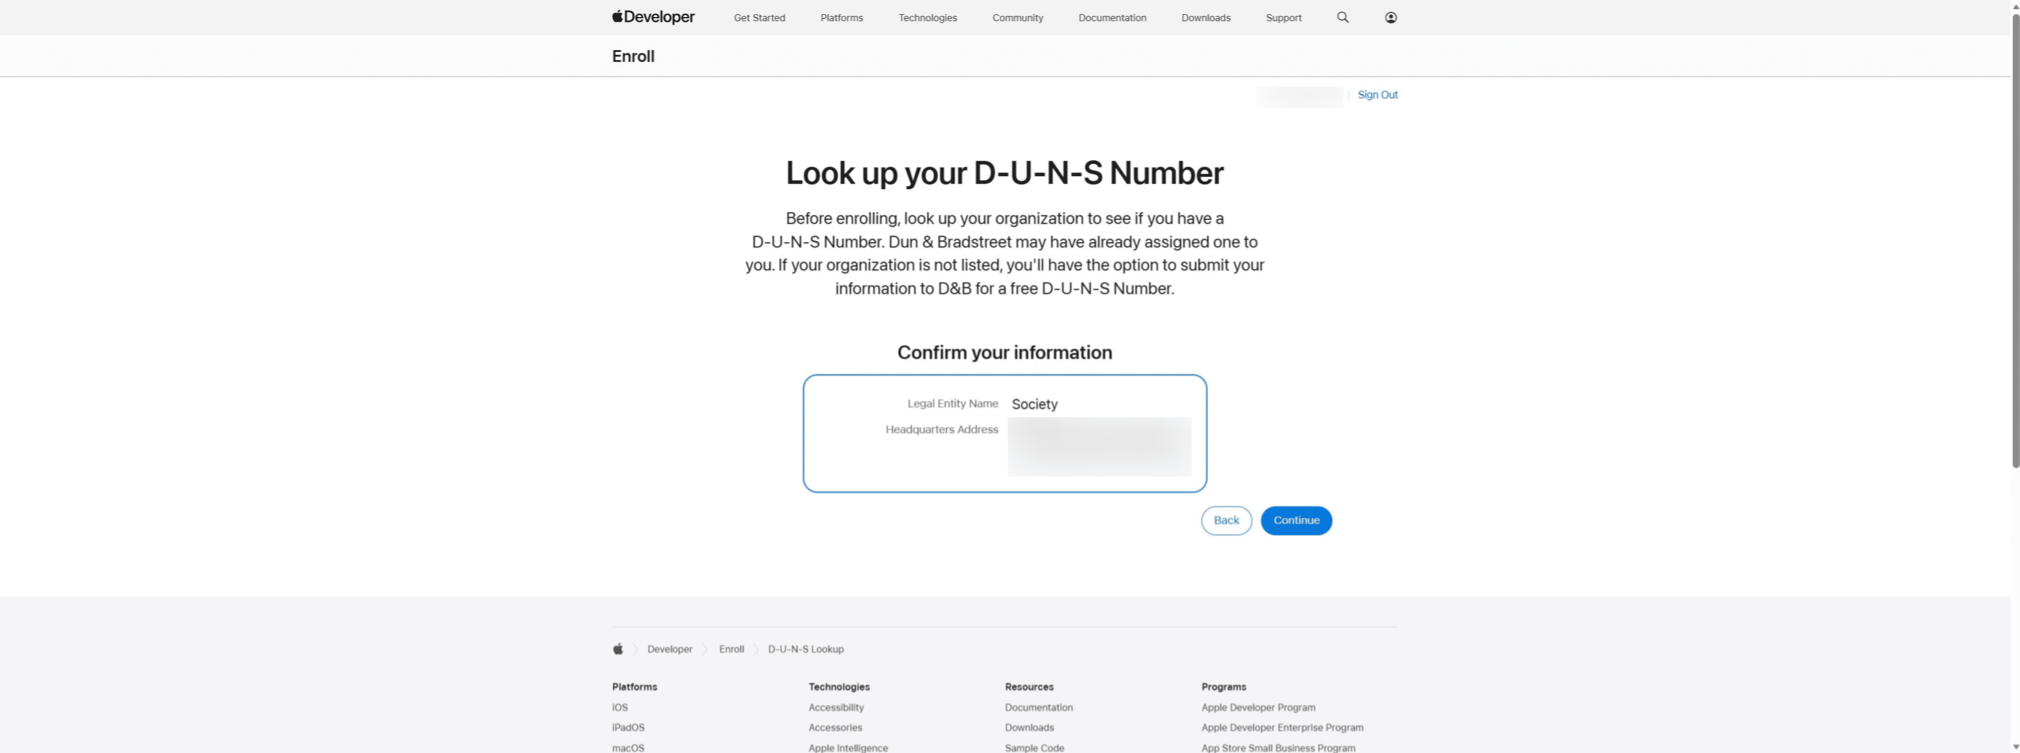Image resolution: width=2020 pixels, height=753 pixels.
Task: Open Developer breadcrumb link
Action: click(x=670, y=649)
